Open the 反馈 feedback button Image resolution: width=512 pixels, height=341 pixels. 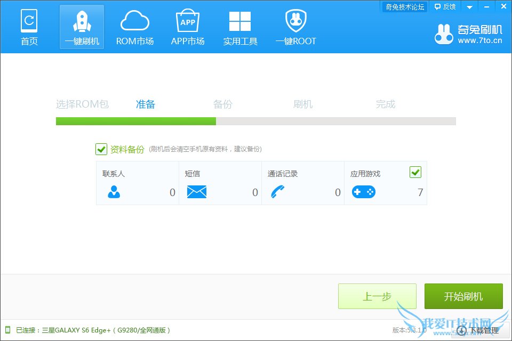445,7
